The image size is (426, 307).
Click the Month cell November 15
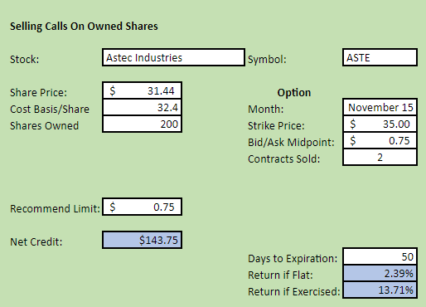[380, 107]
